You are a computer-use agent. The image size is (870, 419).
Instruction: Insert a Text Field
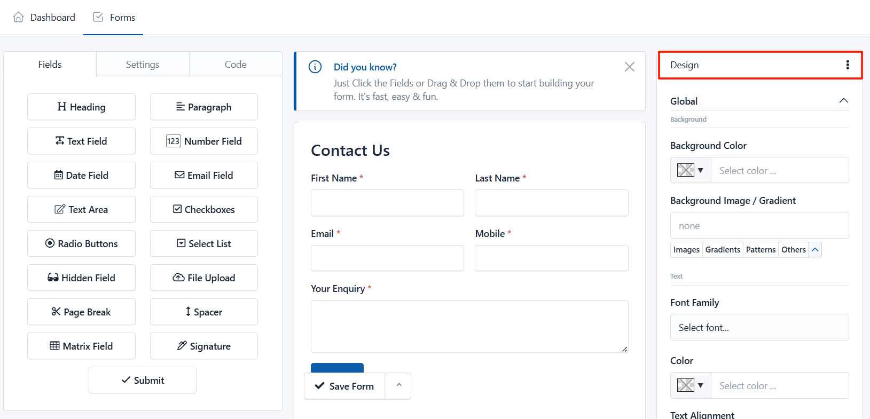(81, 141)
